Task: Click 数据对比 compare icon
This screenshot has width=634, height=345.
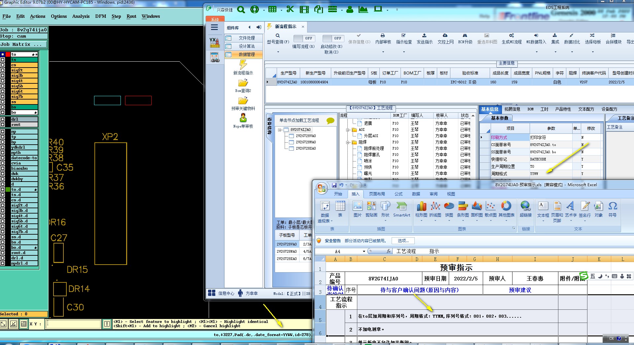Action: tap(572, 36)
